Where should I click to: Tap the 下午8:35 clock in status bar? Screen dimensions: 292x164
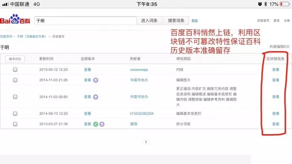click(147, 4)
